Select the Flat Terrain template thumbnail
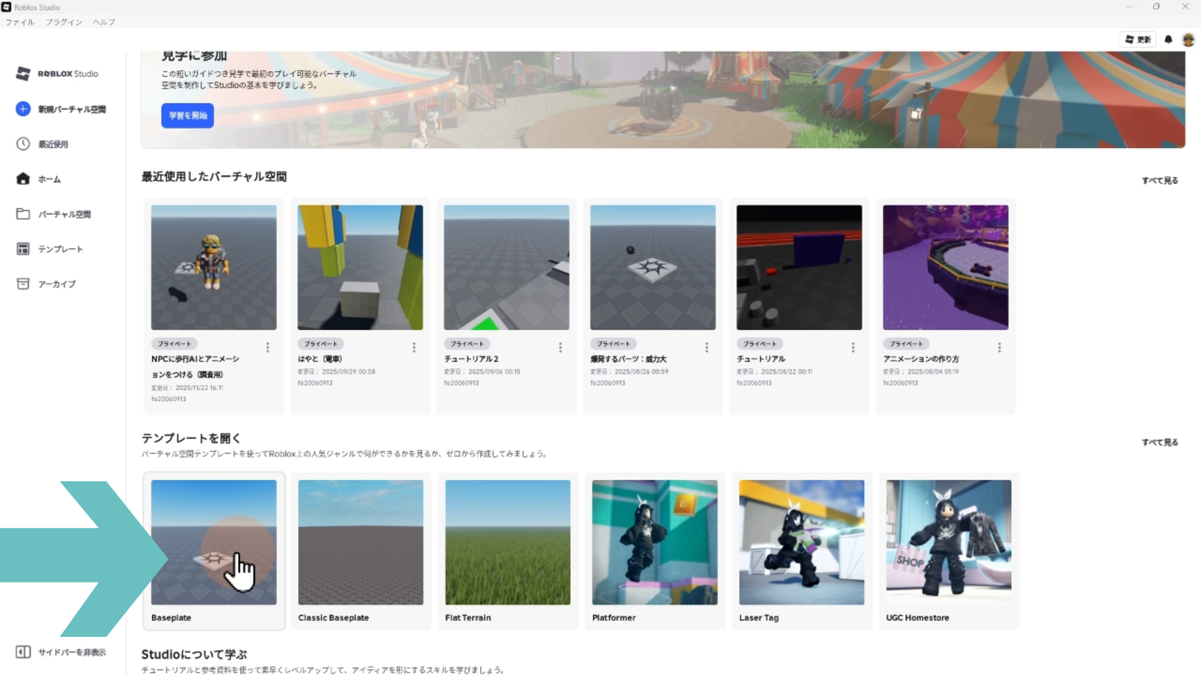The image size is (1201, 675). click(508, 542)
